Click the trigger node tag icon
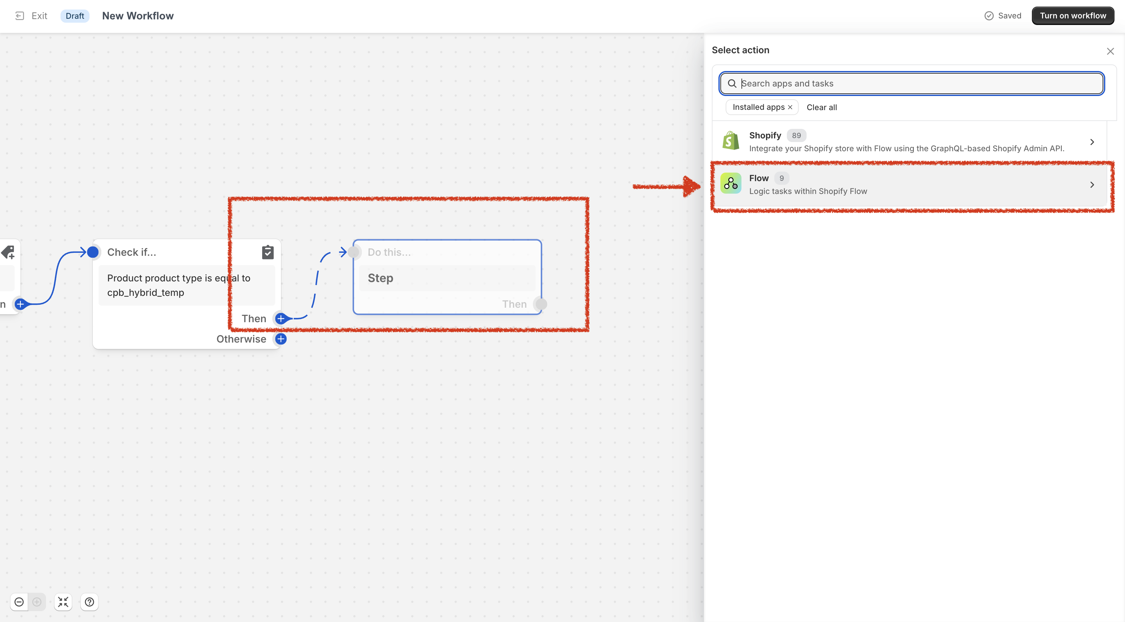The height and width of the screenshot is (622, 1125). point(8,252)
